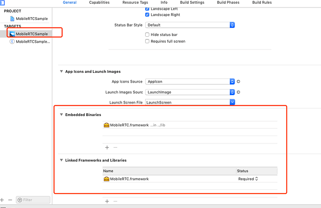The height and width of the screenshot is (208, 321).
Task: Select MobileRTC.framework row in Embedded Binaries
Action: (x=190, y=125)
